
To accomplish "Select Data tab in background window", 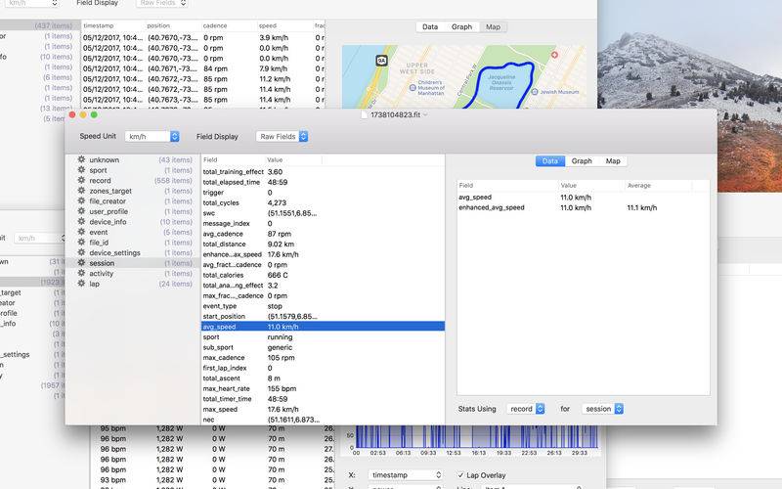I will point(430,27).
